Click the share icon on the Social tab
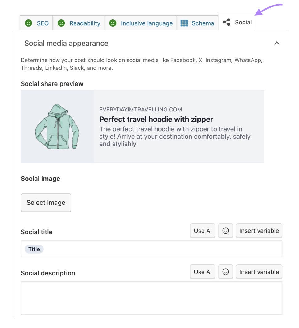299x328 pixels. tap(227, 22)
